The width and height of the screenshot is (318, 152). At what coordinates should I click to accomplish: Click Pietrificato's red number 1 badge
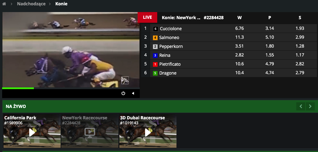(x=155, y=64)
